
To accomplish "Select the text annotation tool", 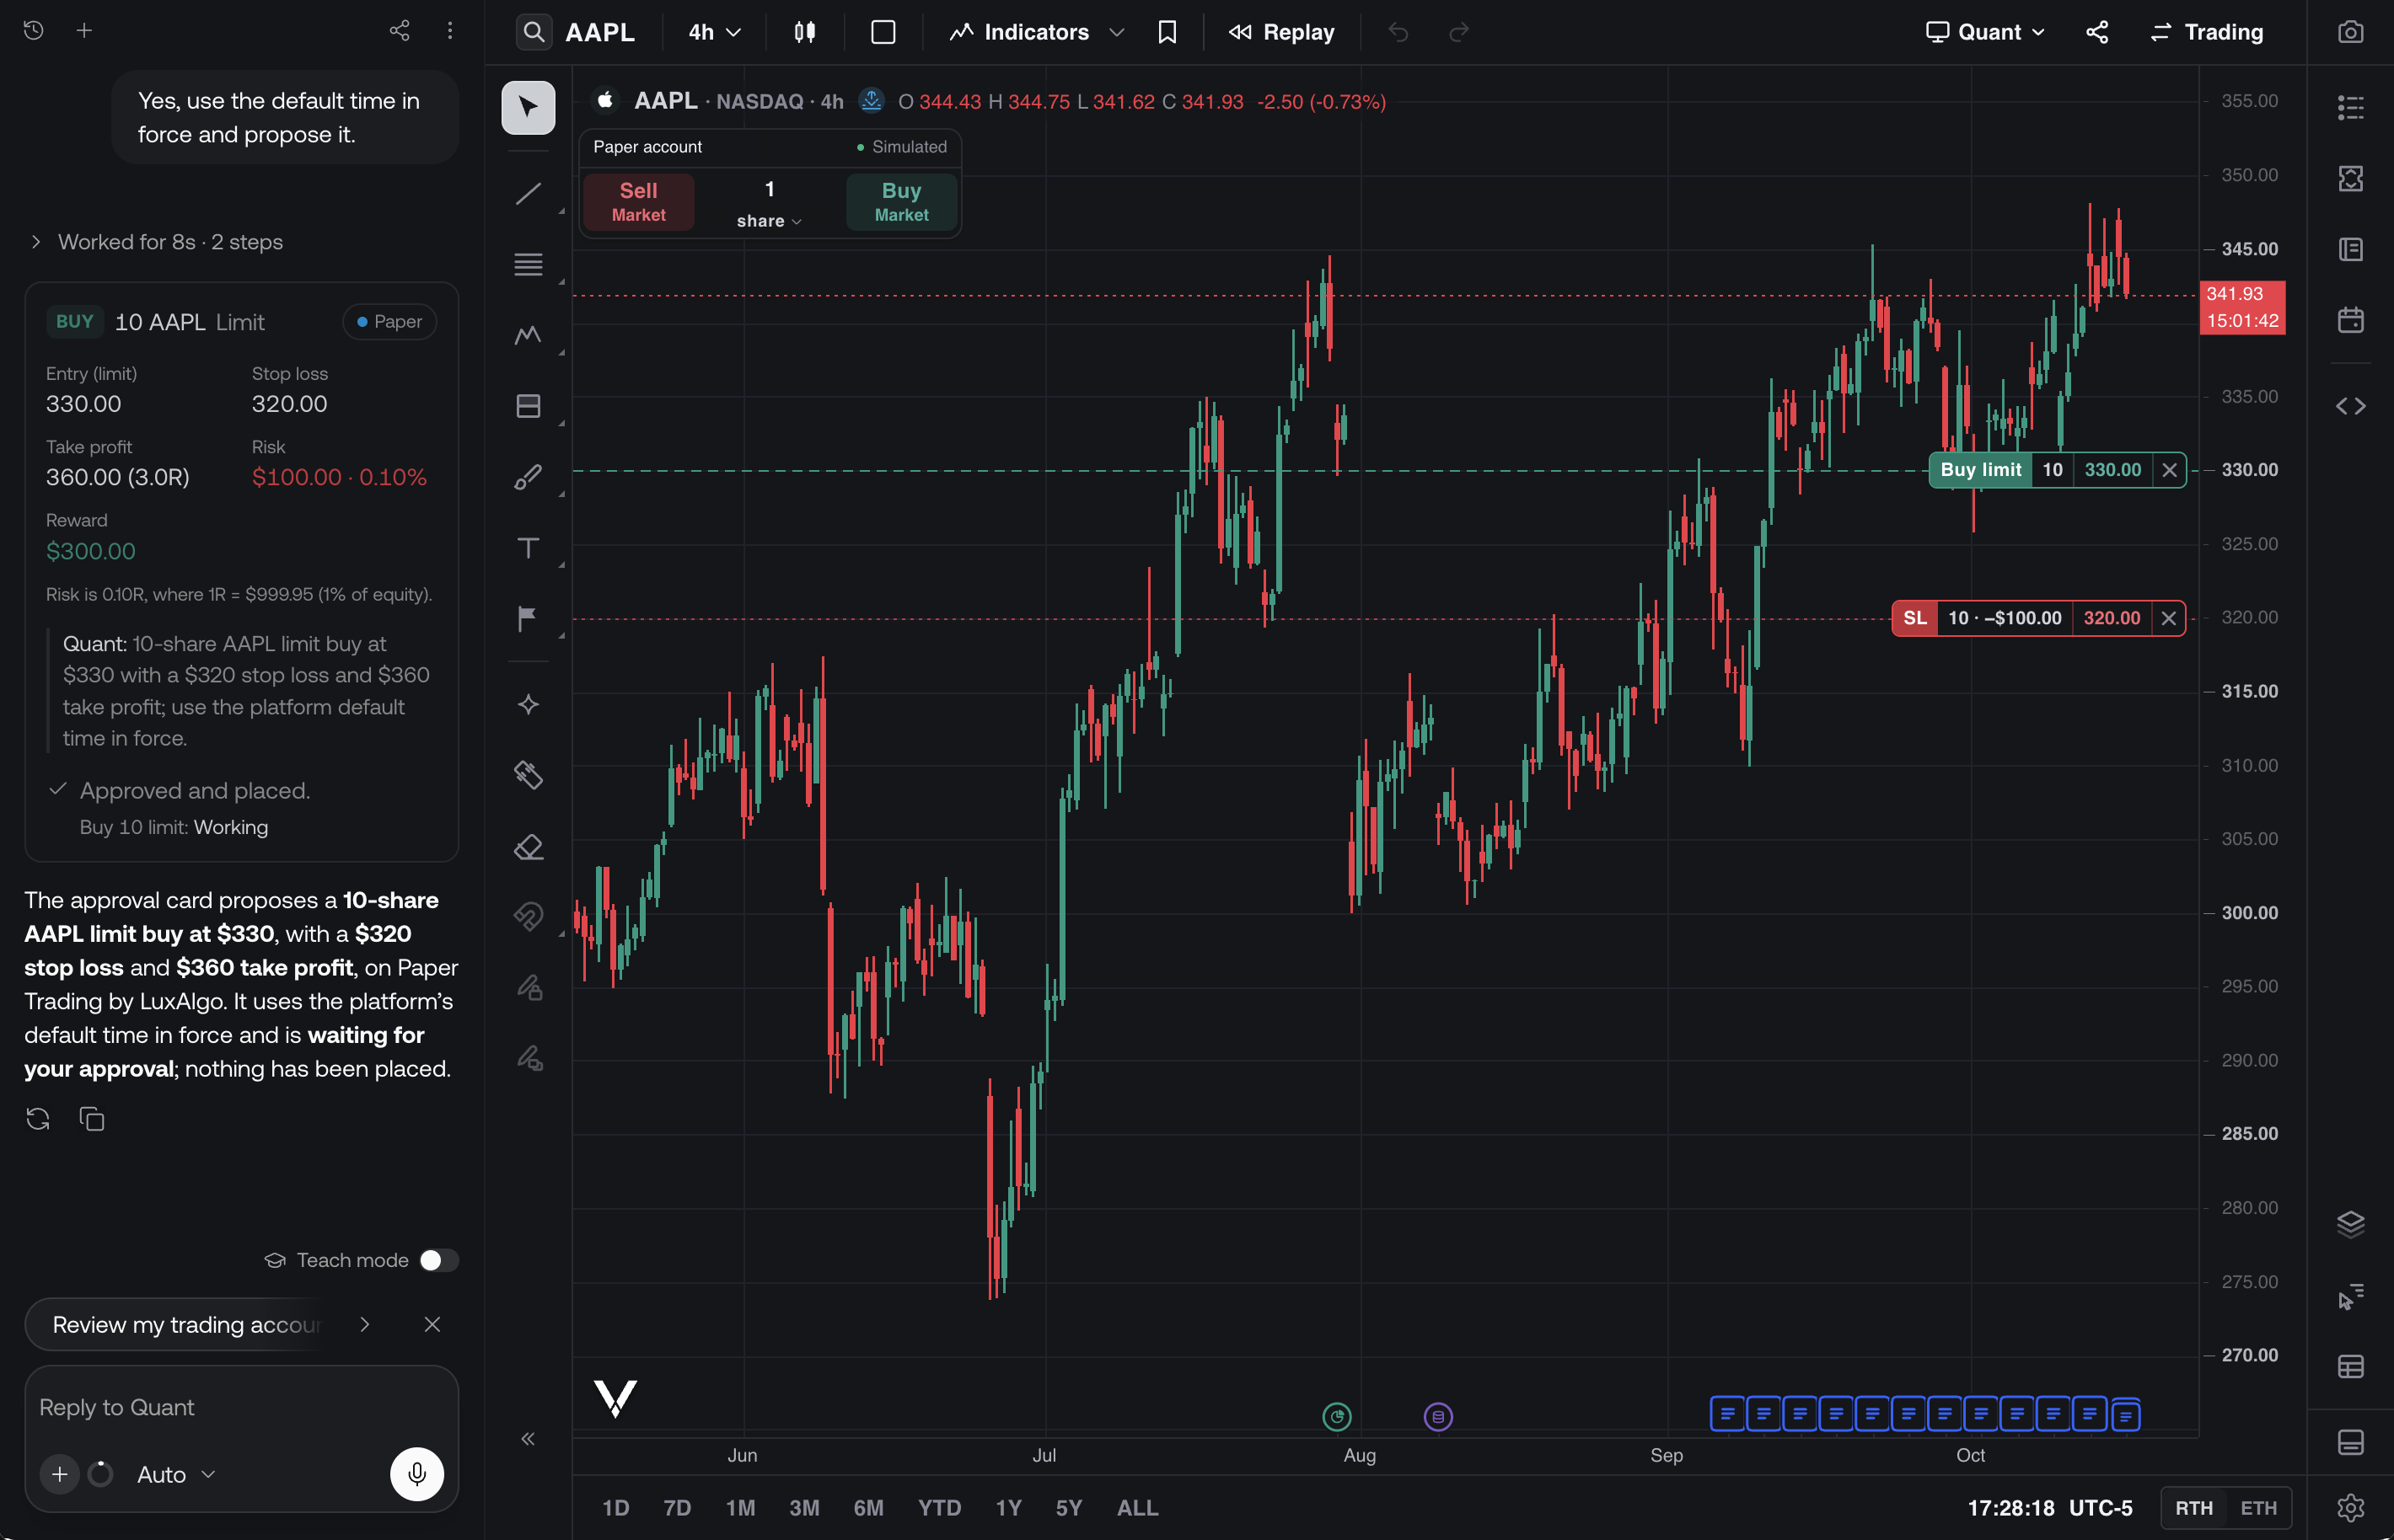I will (529, 548).
